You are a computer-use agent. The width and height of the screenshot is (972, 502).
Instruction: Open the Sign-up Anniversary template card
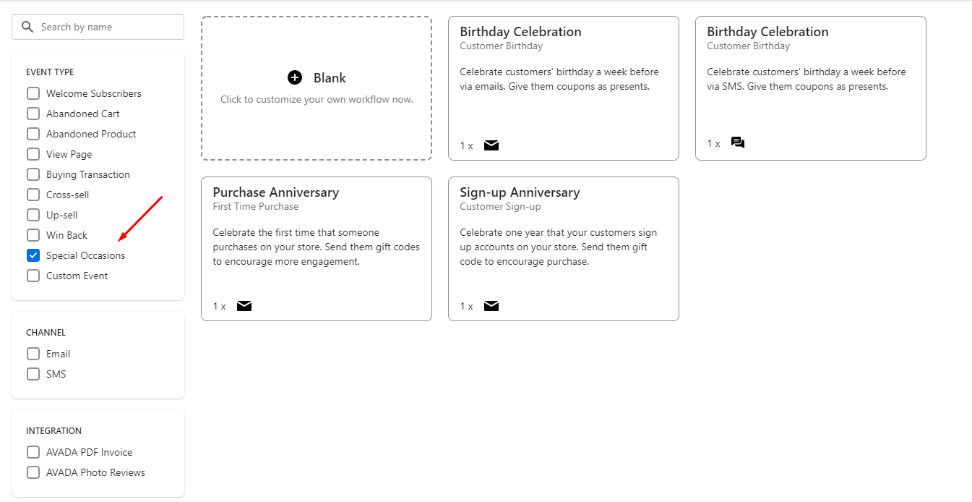tap(564, 249)
